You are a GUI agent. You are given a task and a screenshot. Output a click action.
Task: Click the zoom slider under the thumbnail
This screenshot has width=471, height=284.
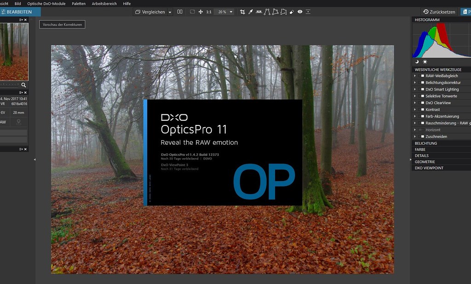[9, 85]
